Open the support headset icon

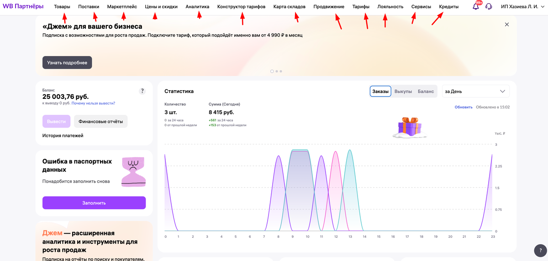[489, 7]
